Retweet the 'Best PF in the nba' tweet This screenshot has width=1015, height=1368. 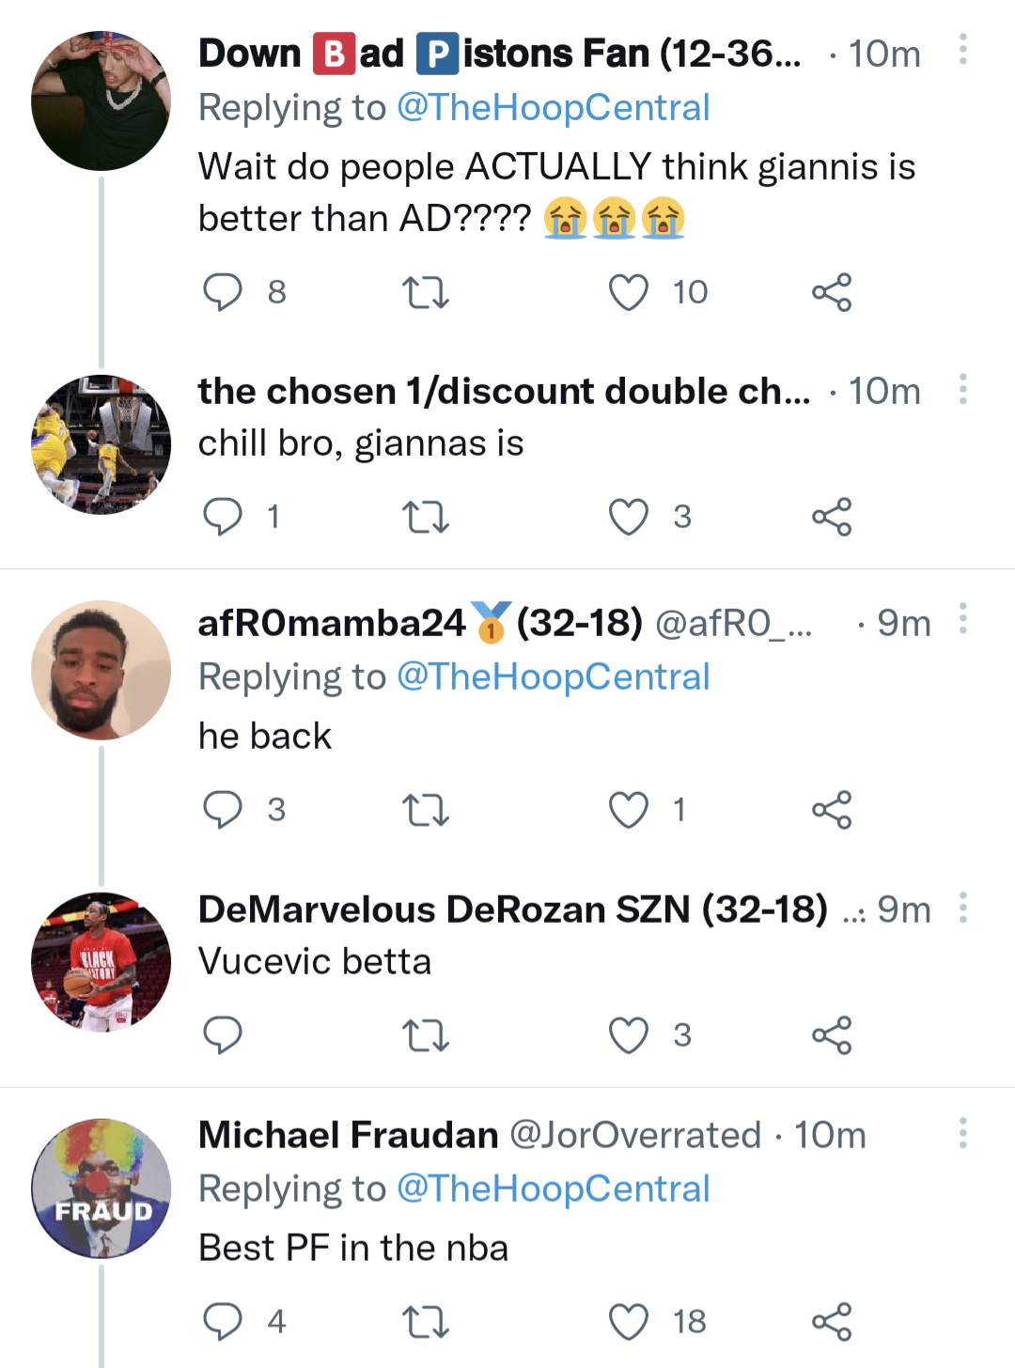click(x=426, y=1322)
